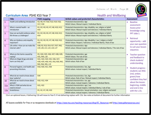Select 'What do we need to know about periods?' cell

point(23,82)
